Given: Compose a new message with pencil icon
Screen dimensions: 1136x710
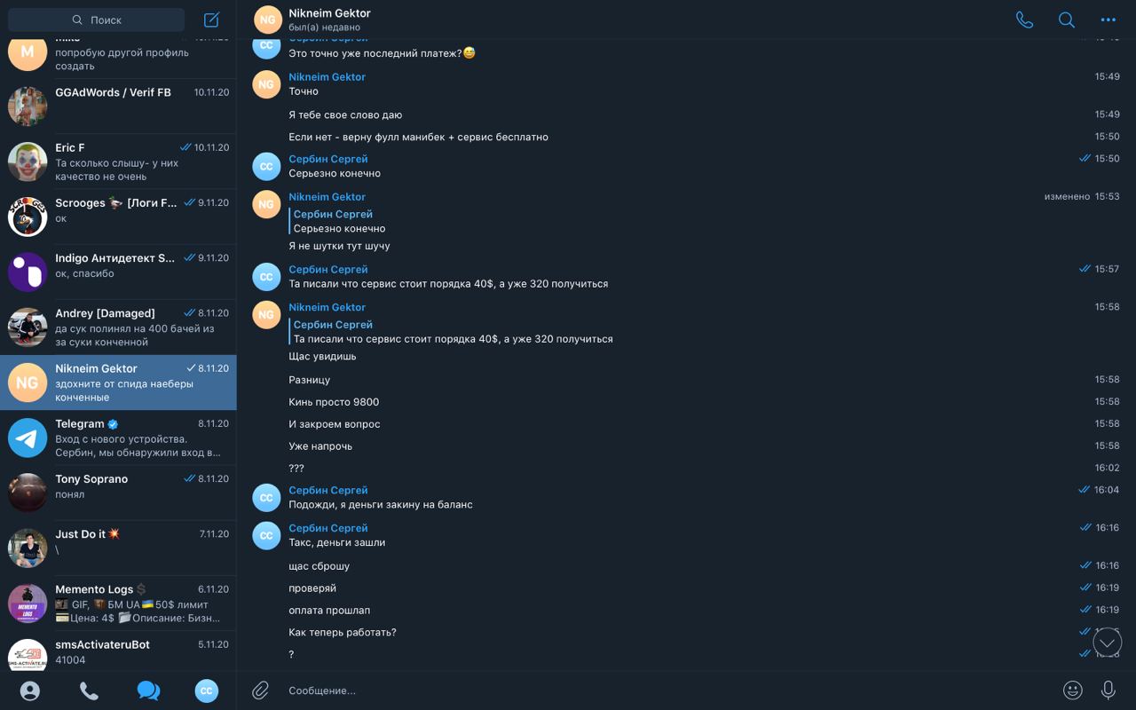Looking at the screenshot, I should tap(211, 20).
